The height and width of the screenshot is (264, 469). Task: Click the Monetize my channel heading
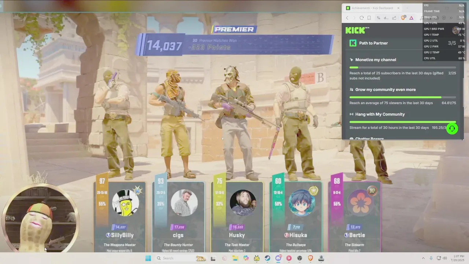click(x=376, y=60)
